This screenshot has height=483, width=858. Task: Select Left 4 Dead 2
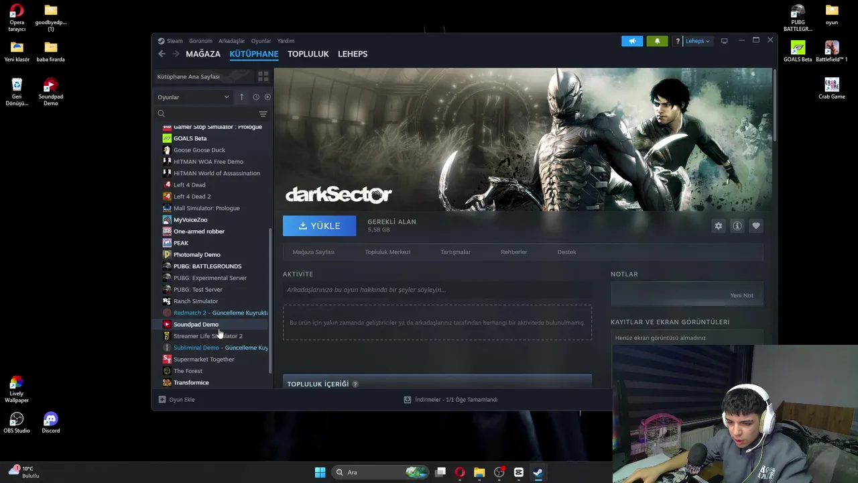pos(192,197)
